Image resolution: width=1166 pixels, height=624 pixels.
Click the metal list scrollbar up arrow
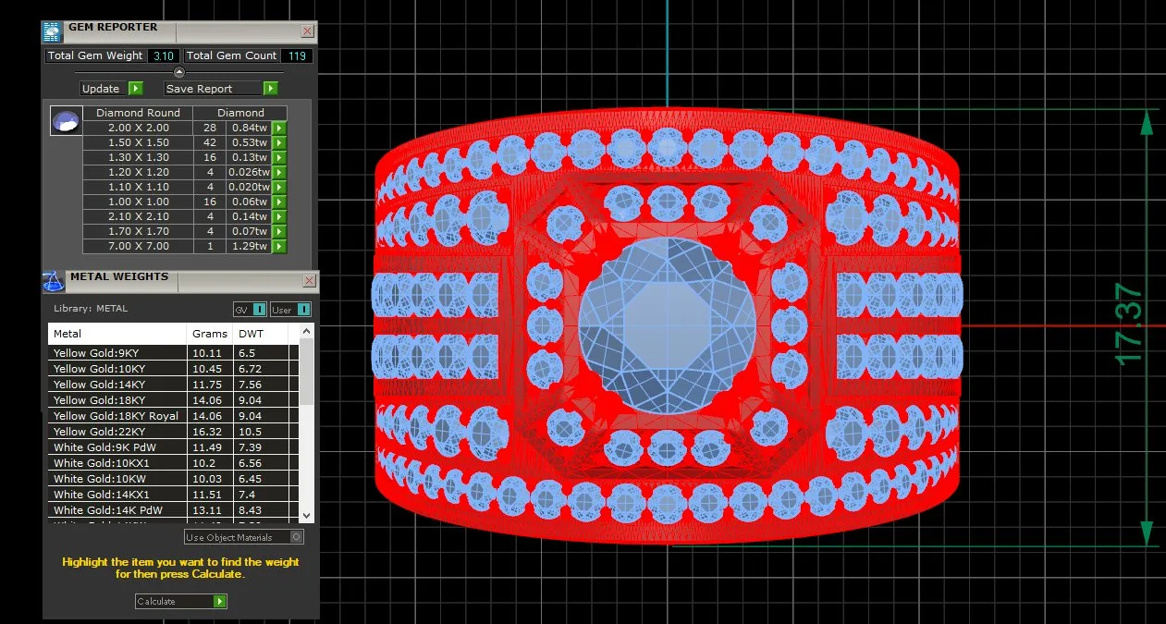[307, 330]
